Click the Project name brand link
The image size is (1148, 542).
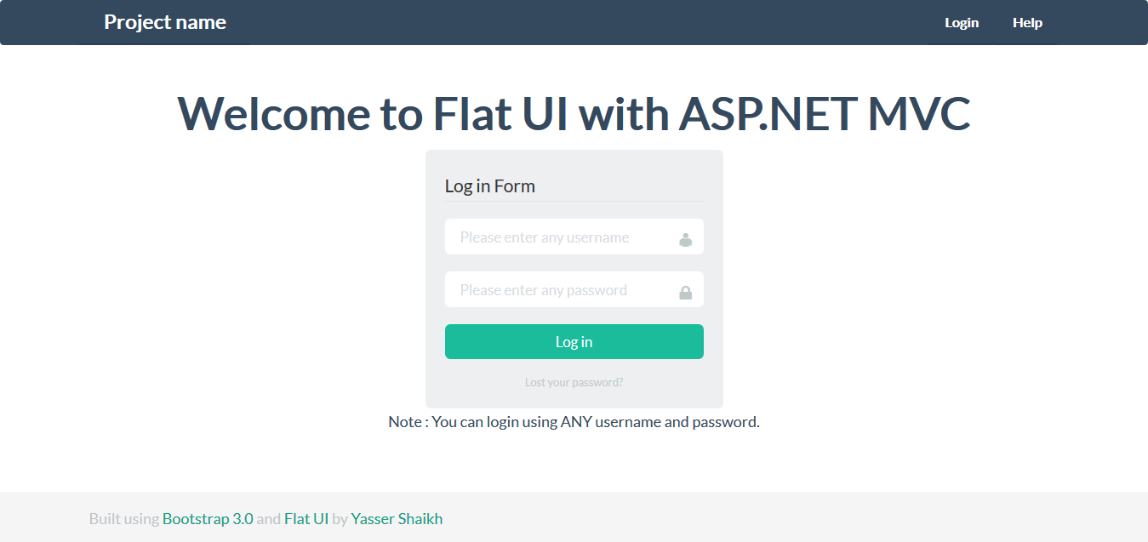click(x=165, y=22)
